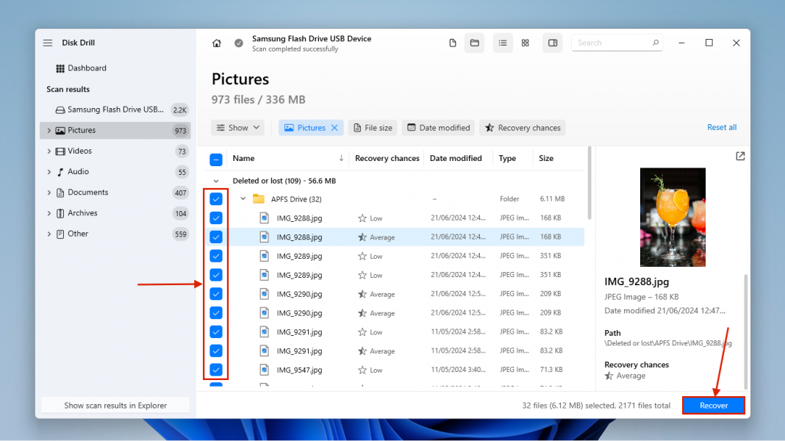Image resolution: width=785 pixels, height=441 pixels.
Task: Click the Reset all link
Action: (721, 127)
